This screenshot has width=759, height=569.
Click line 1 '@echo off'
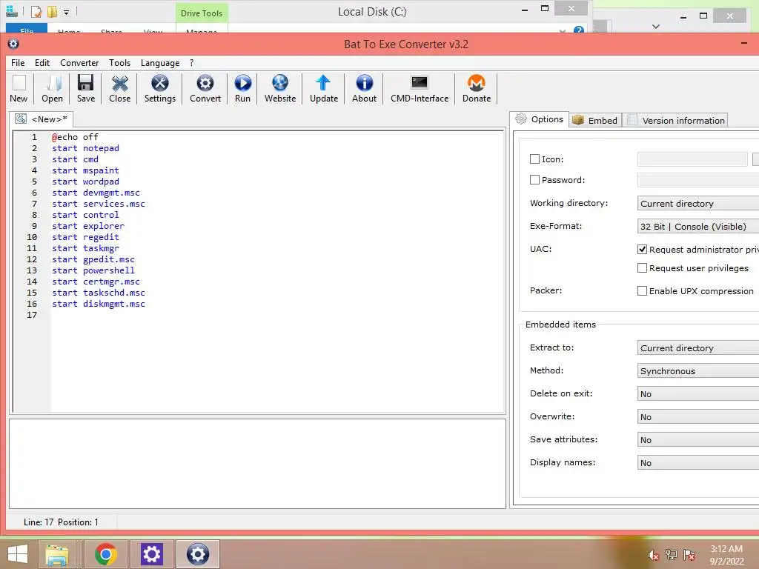tap(75, 137)
